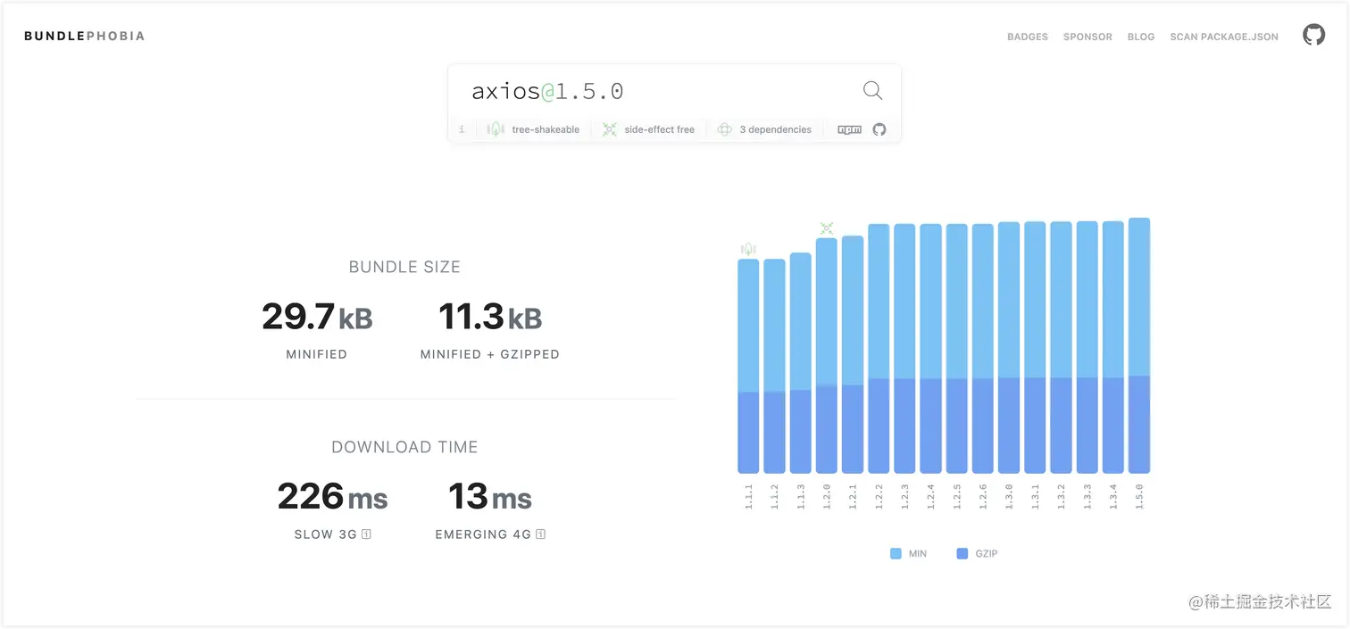Click the SLOW 3G label
This screenshot has height=629, width=1350.
click(x=326, y=534)
